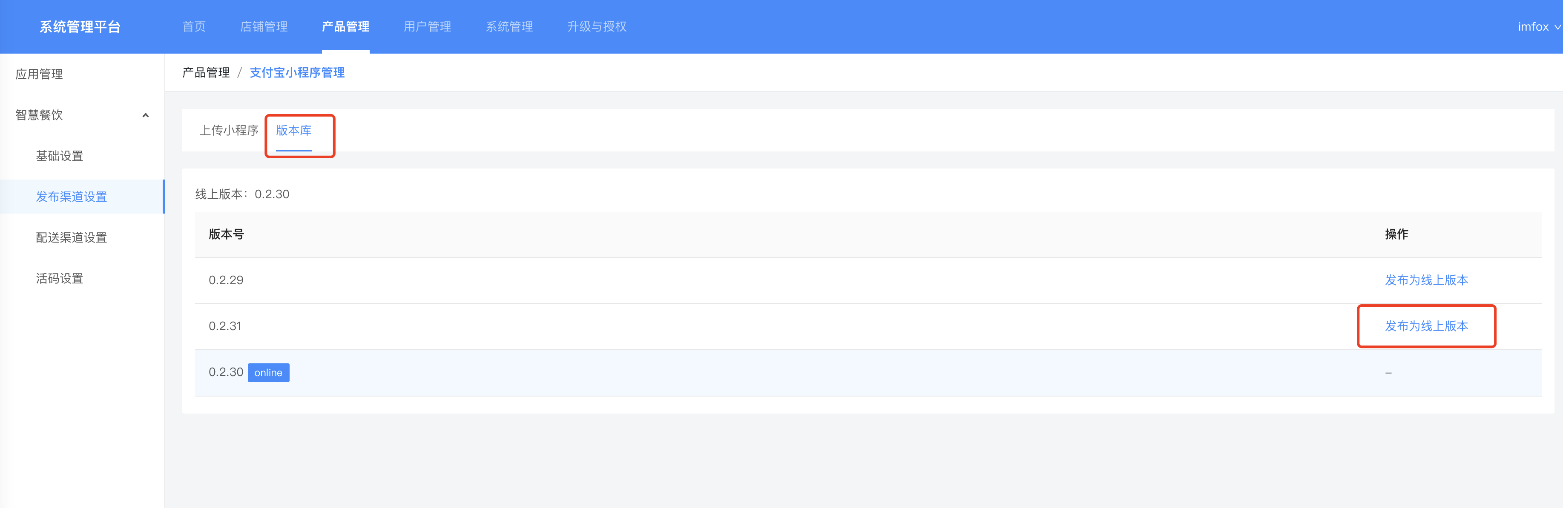Open 活码设置 sidebar item
This screenshot has height=508, width=1563.
(60, 278)
